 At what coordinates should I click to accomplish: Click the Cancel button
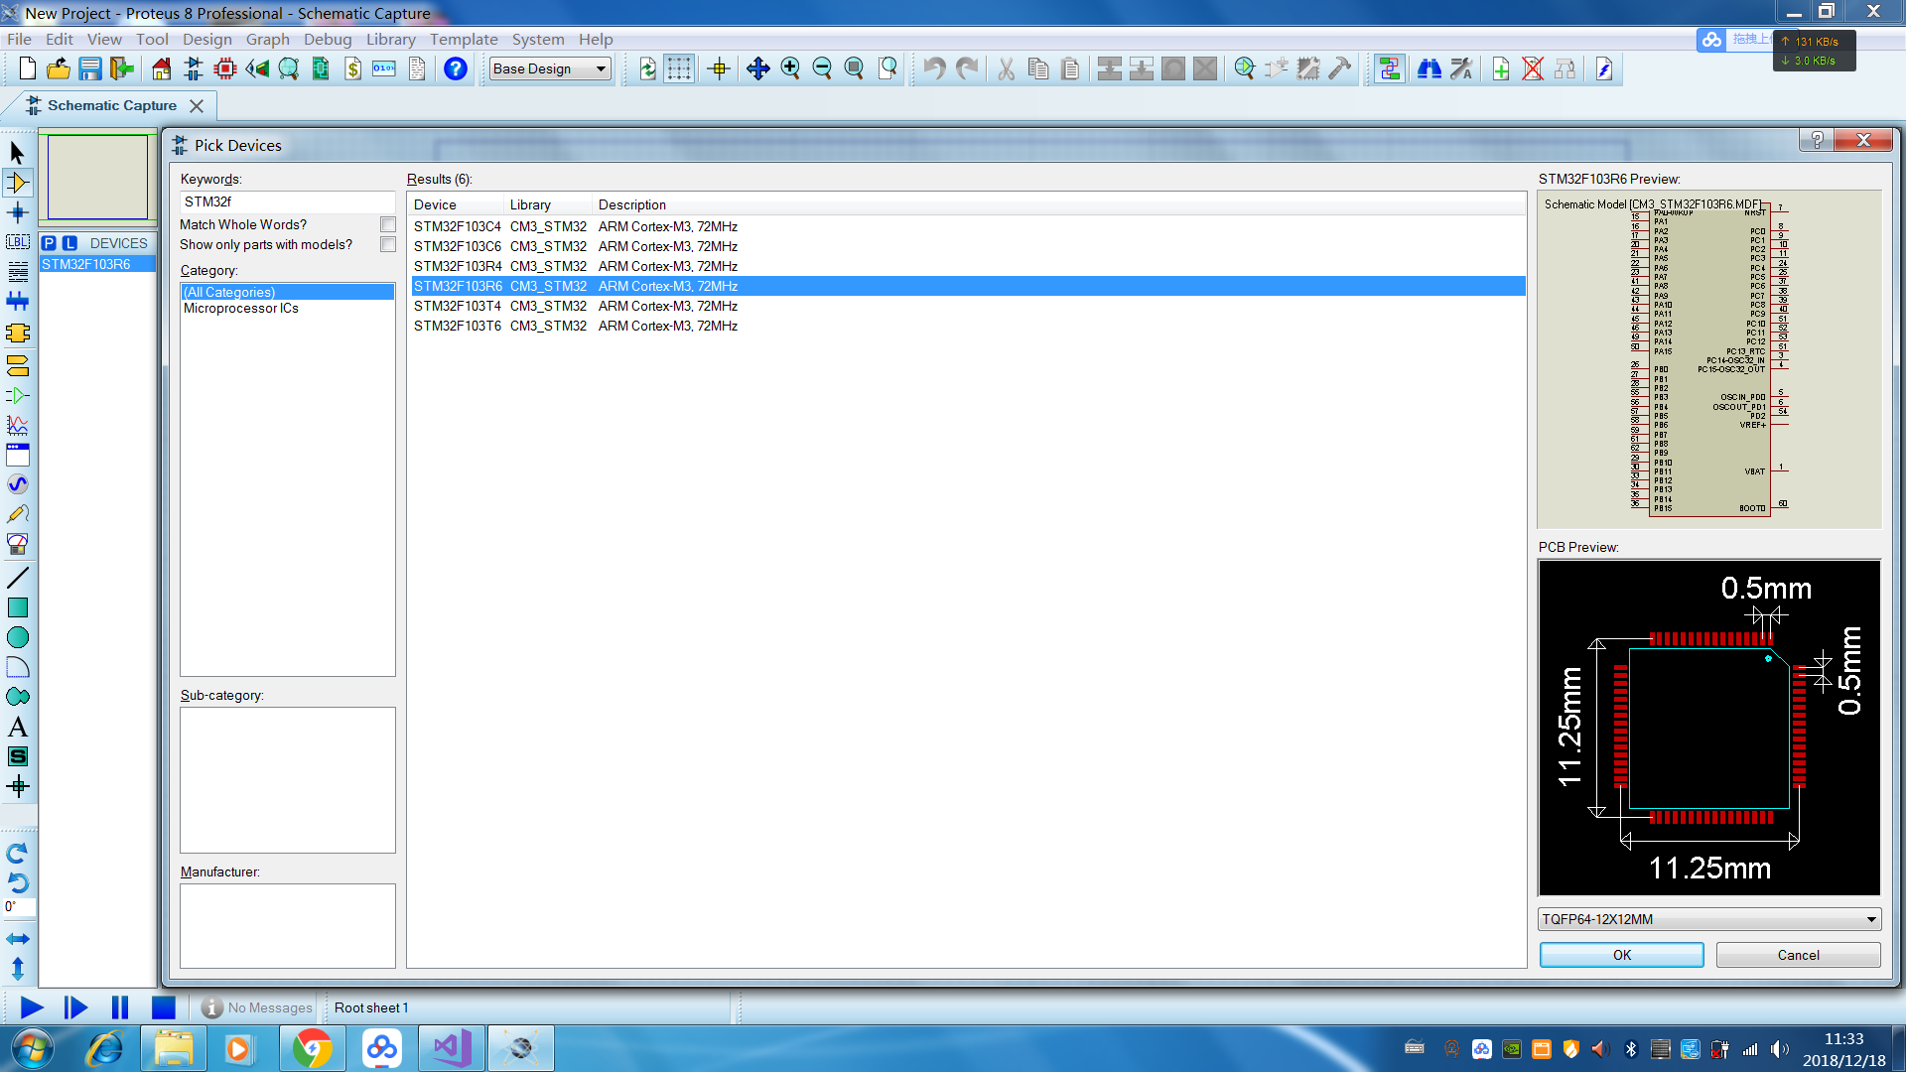1798,955
